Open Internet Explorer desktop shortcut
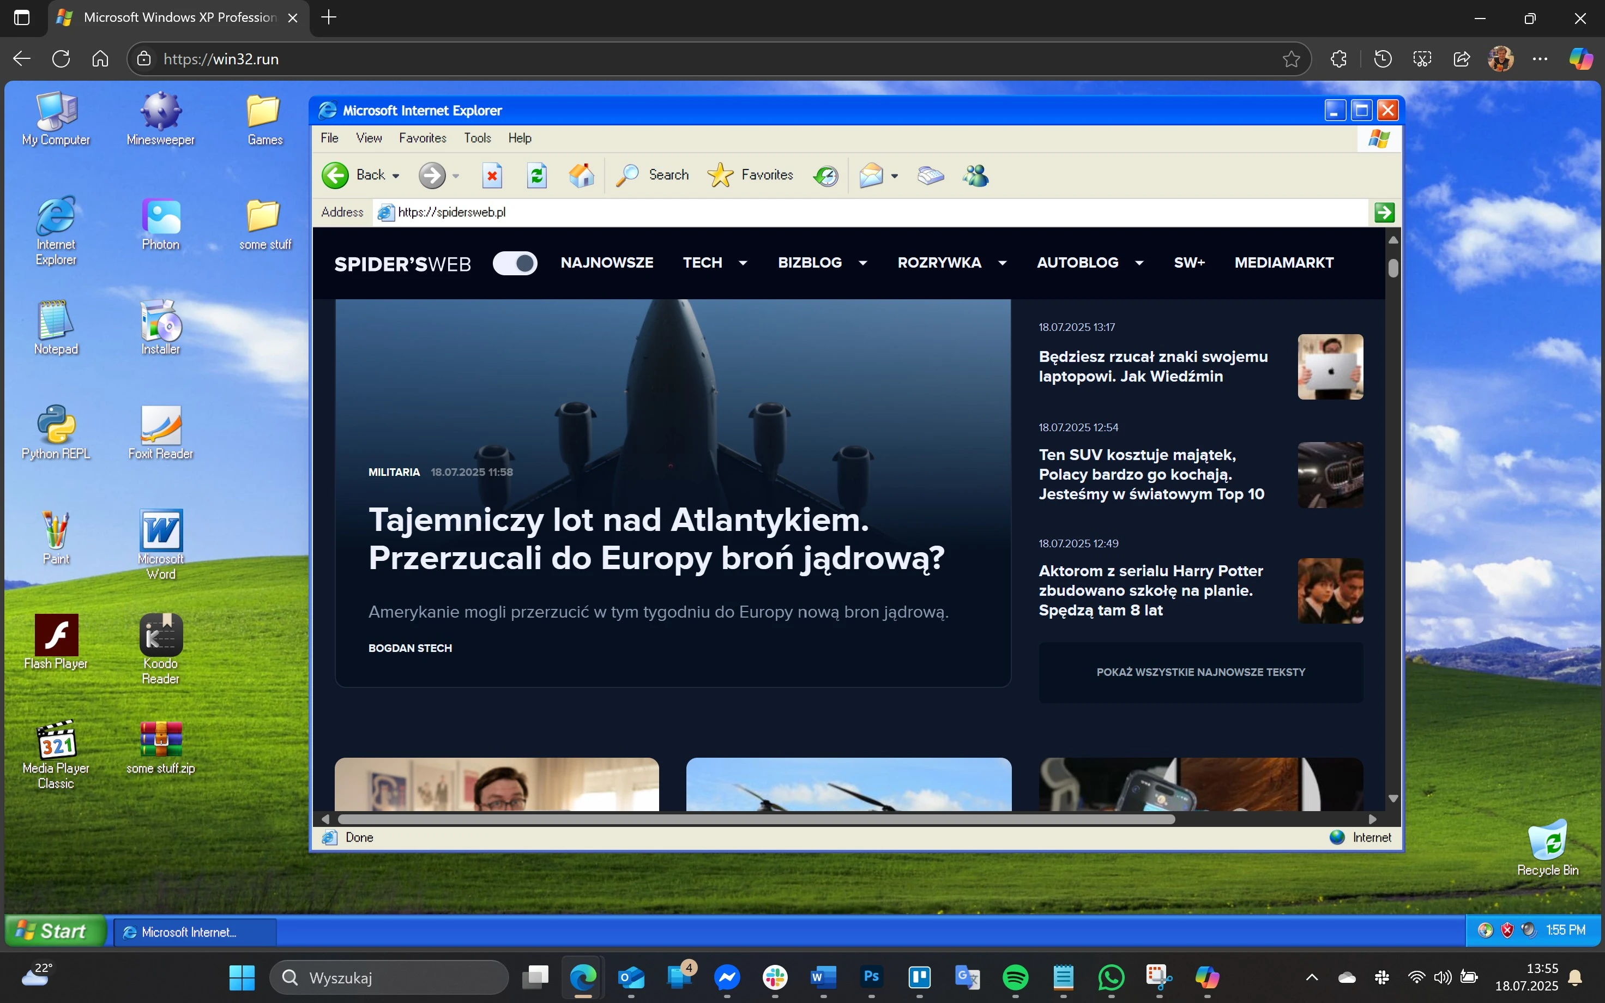Image resolution: width=1605 pixels, height=1003 pixels. (x=56, y=230)
